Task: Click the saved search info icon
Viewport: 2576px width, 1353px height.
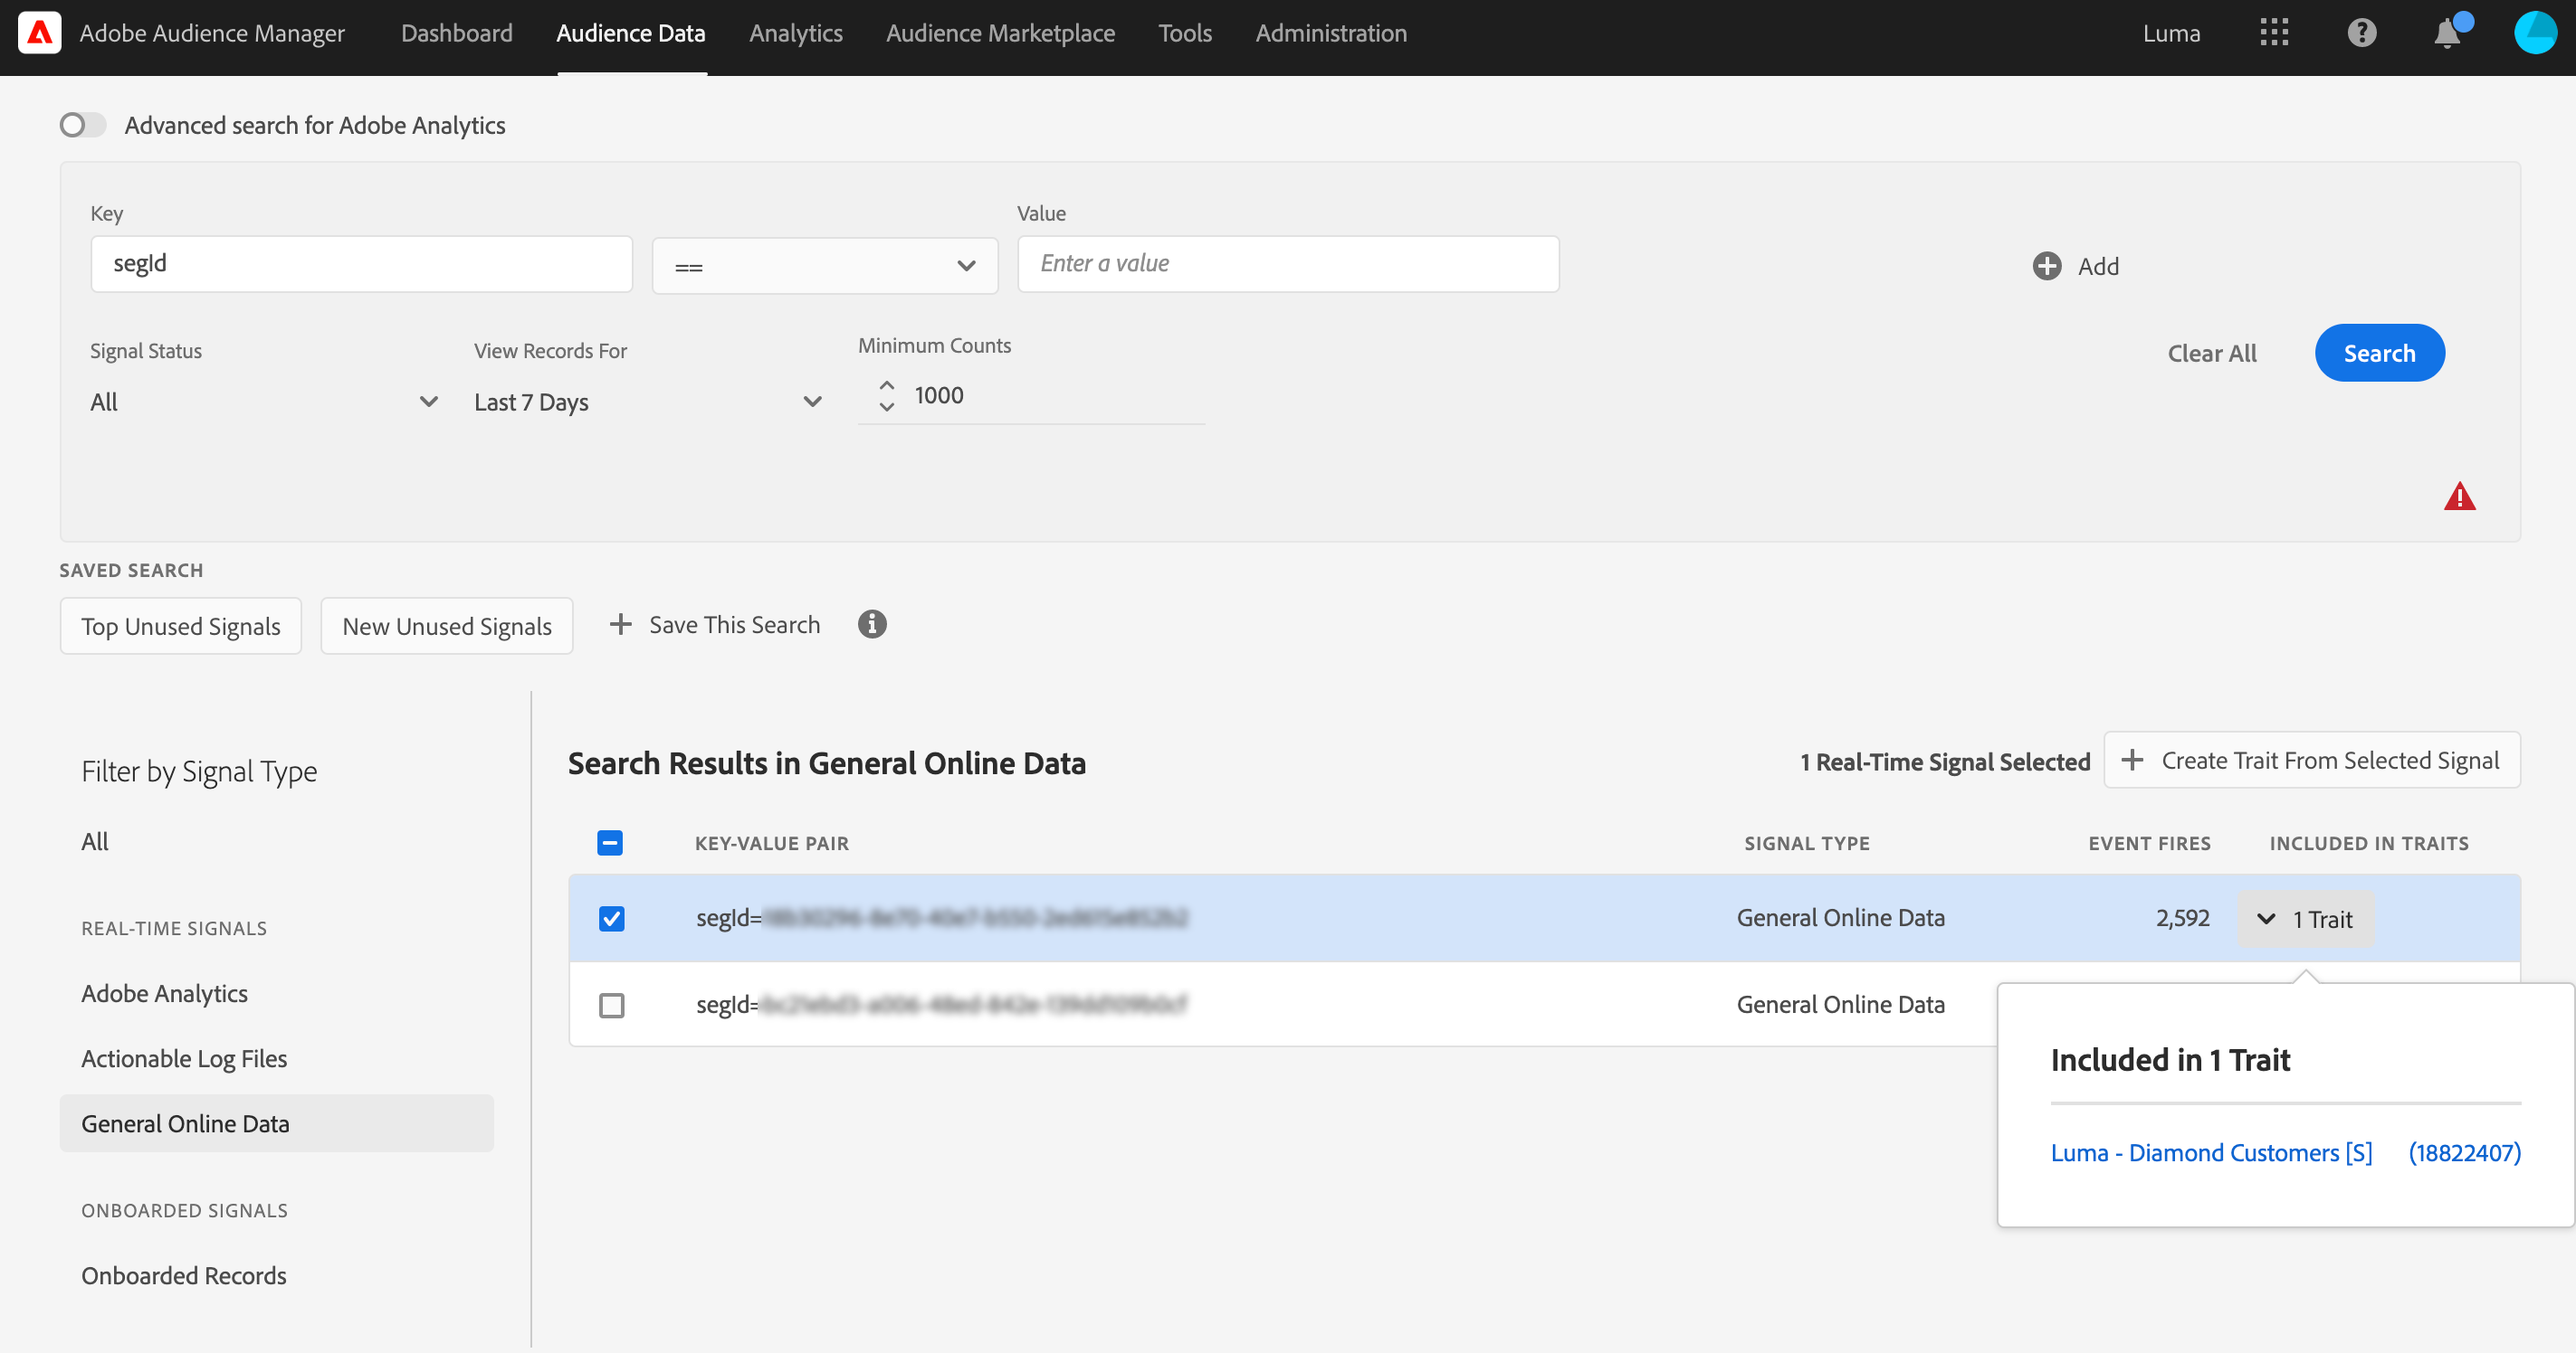Action: click(x=872, y=625)
